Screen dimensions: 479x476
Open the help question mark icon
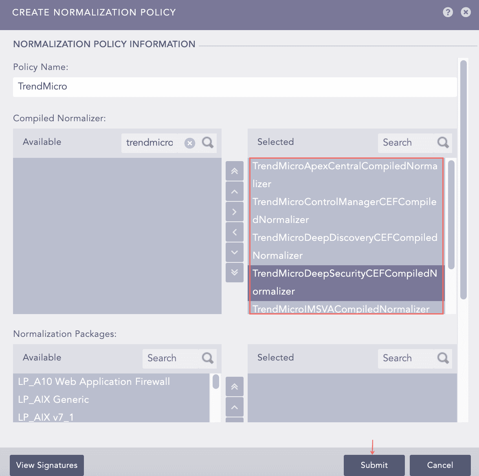(448, 12)
